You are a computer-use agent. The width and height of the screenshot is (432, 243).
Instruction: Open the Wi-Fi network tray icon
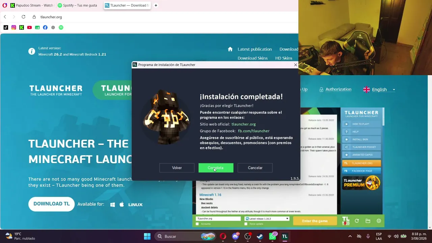click(x=389, y=236)
